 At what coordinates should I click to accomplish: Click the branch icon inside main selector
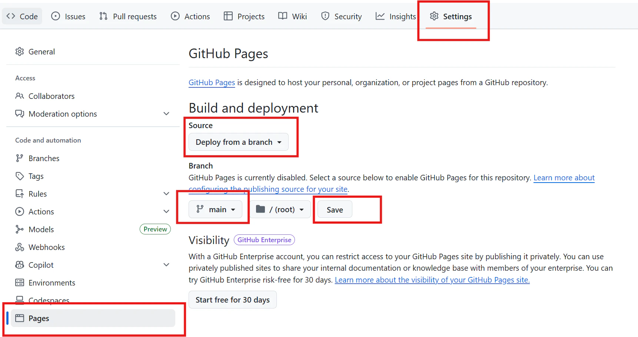coord(200,210)
